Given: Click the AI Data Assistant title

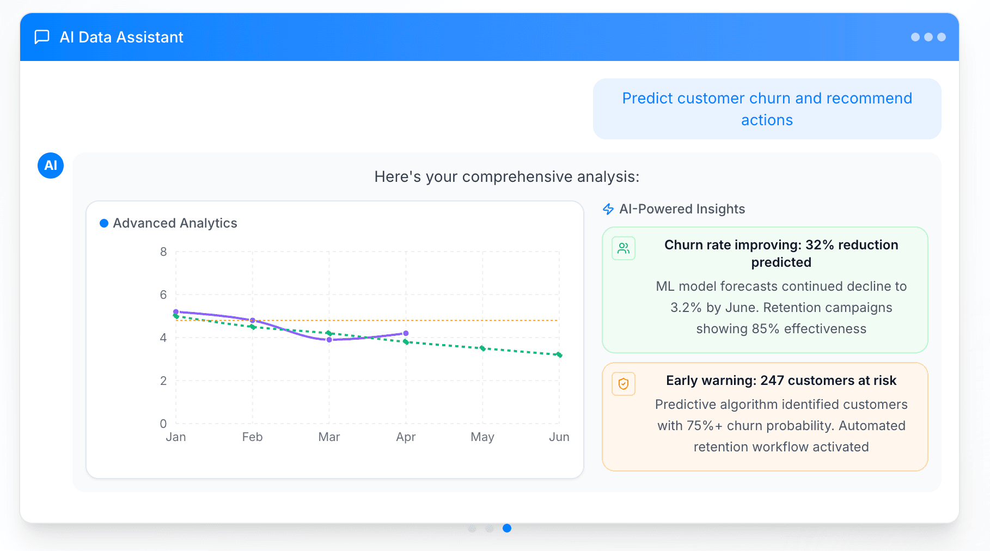Looking at the screenshot, I should tap(121, 37).
